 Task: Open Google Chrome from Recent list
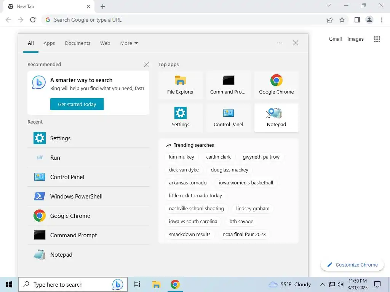coord(88,216)
